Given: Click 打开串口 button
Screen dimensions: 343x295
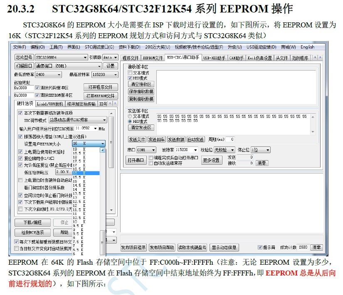Looking at the screenshot, I should coord(136,160).
